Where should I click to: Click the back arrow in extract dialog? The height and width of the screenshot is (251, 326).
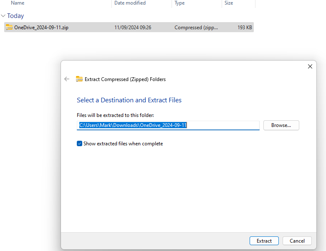point(67,79)
